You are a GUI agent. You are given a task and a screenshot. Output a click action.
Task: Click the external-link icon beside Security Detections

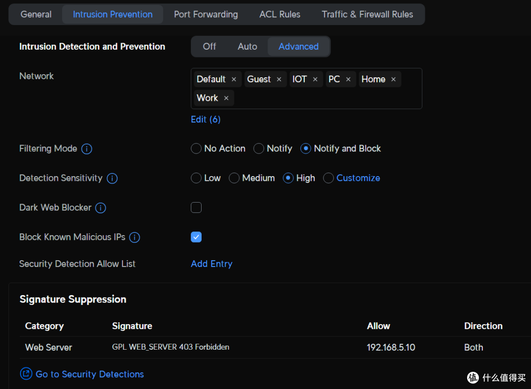26,374
